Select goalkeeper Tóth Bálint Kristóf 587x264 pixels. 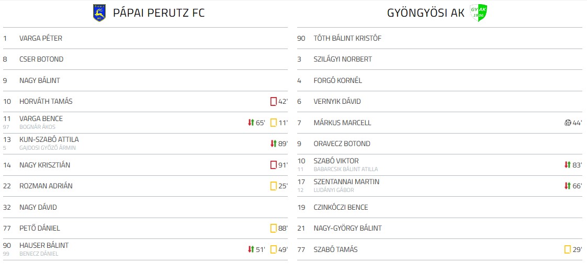tap(347, 38)
